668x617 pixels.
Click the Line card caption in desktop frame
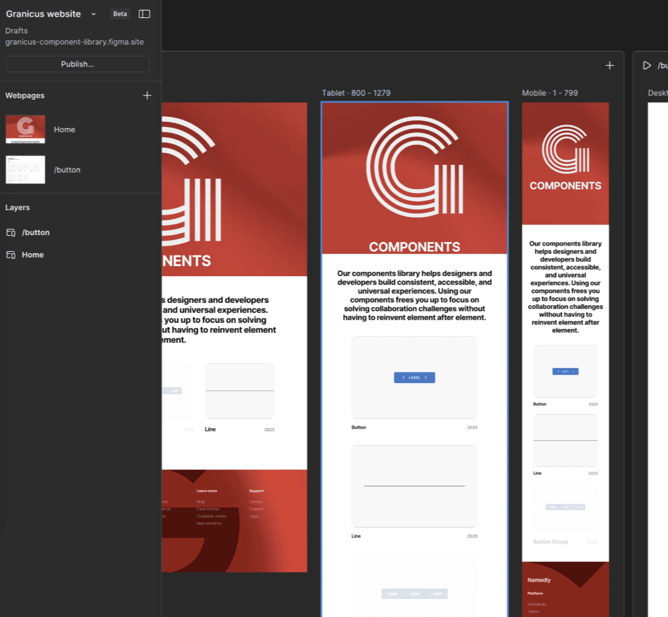pos(210,430)
